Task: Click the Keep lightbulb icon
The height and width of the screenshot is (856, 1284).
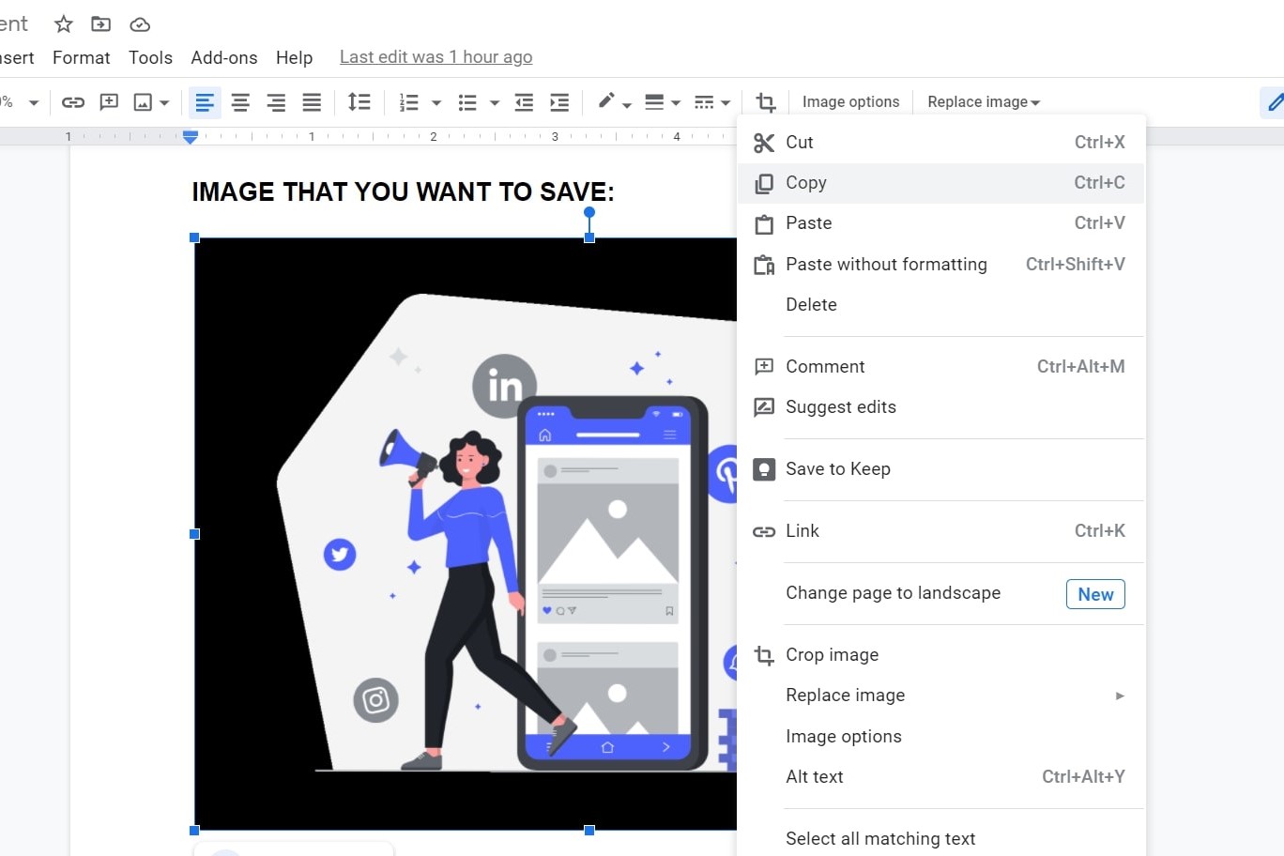Action: point(764,469)
